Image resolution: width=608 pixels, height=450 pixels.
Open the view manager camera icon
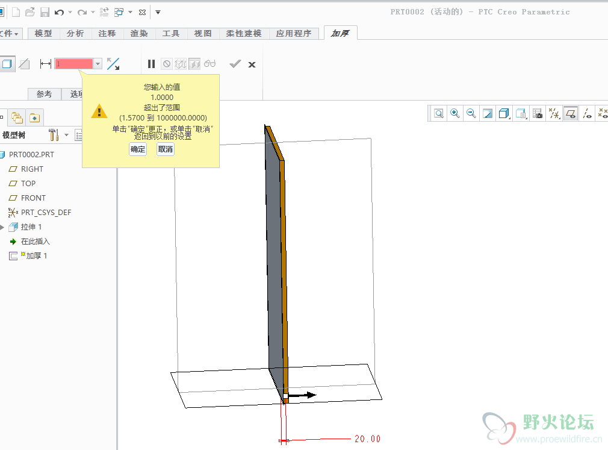[538, 114]
